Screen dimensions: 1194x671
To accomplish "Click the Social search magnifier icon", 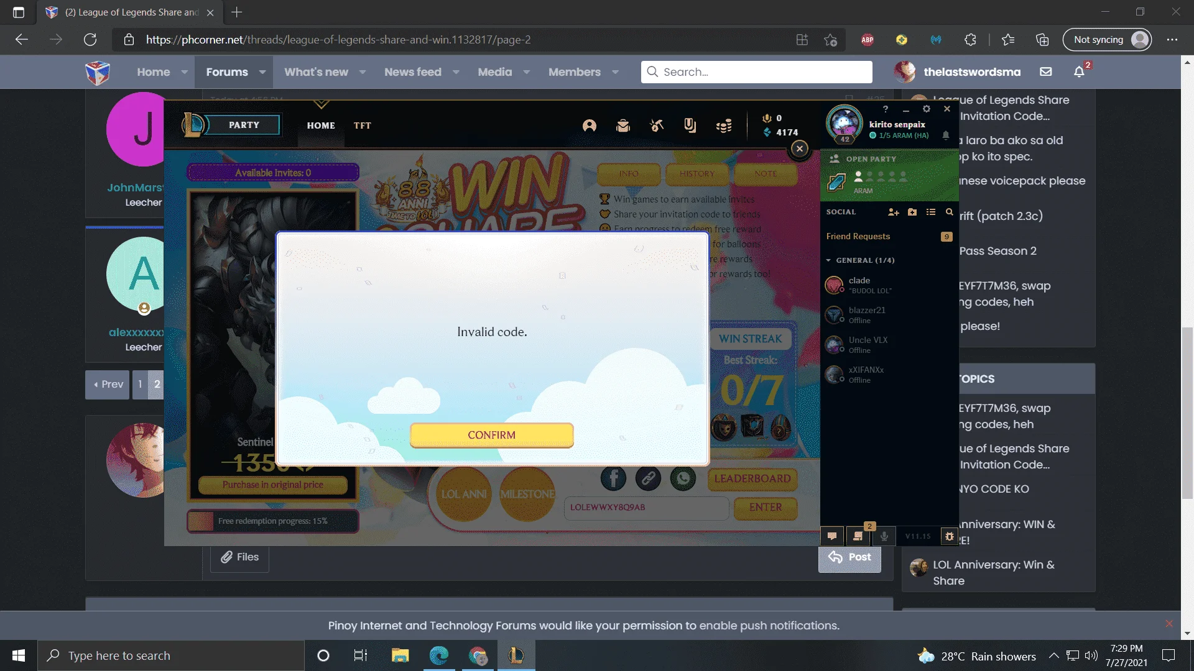I will coord(949,212).
